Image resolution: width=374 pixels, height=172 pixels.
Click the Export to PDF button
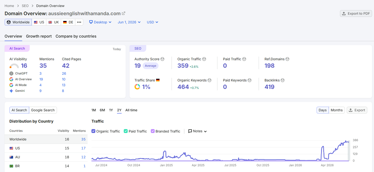tap(356, 13)
